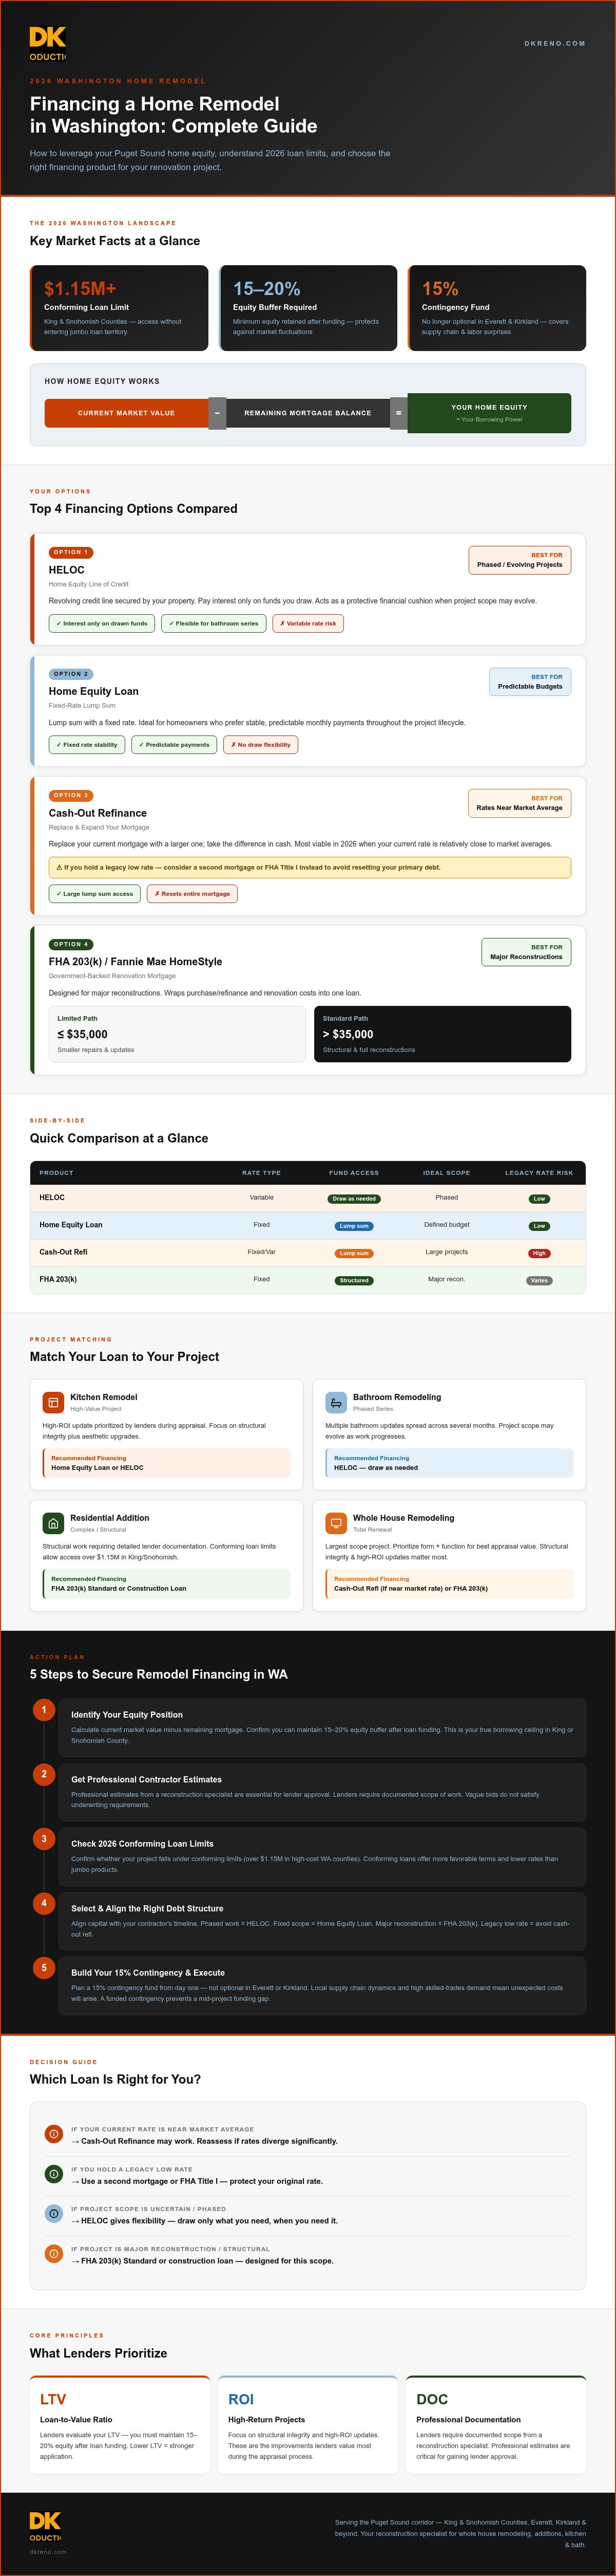
Task: Click the legacy low rate warning banner
Action: tap(310, 867)
